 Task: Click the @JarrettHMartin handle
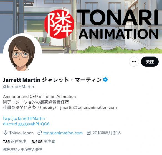[x=19, y=87]
